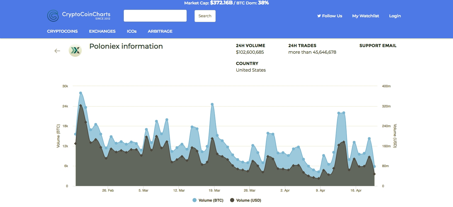Click the 16. Apr date label

pos(356,190)
